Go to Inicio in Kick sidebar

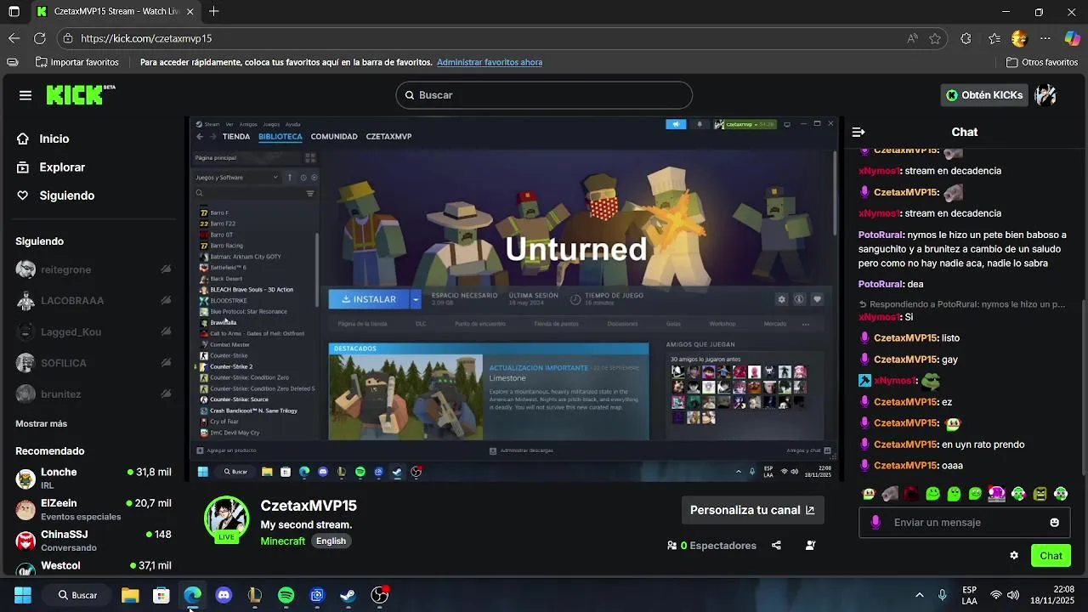click(x=42, y=139)
